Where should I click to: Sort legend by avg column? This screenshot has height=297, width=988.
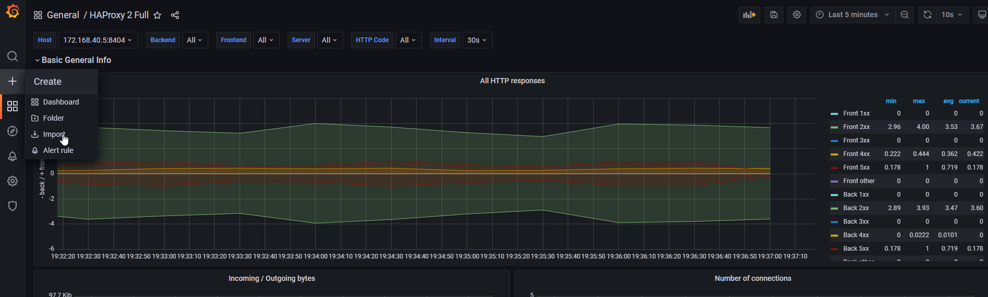pos(948,101)
